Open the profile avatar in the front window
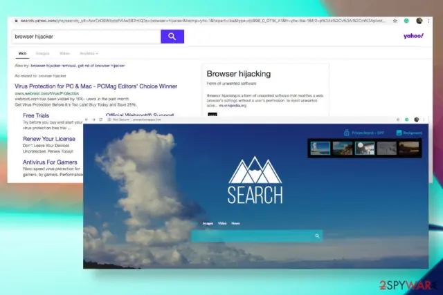This screenshot has width=443, height=295. [x=417, y=120]
